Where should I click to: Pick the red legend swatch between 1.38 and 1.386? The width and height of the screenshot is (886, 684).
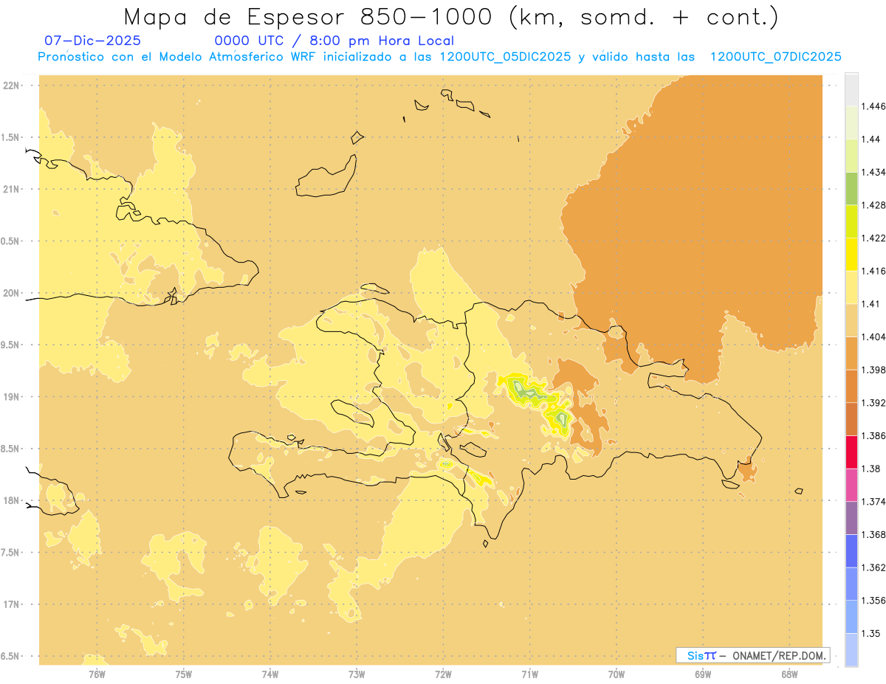(851, 452)
